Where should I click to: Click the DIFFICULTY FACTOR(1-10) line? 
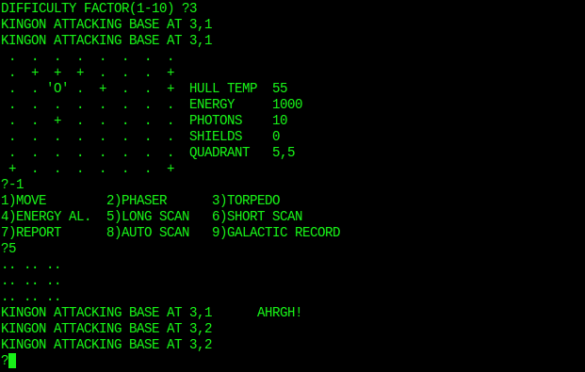coord(99,8)
